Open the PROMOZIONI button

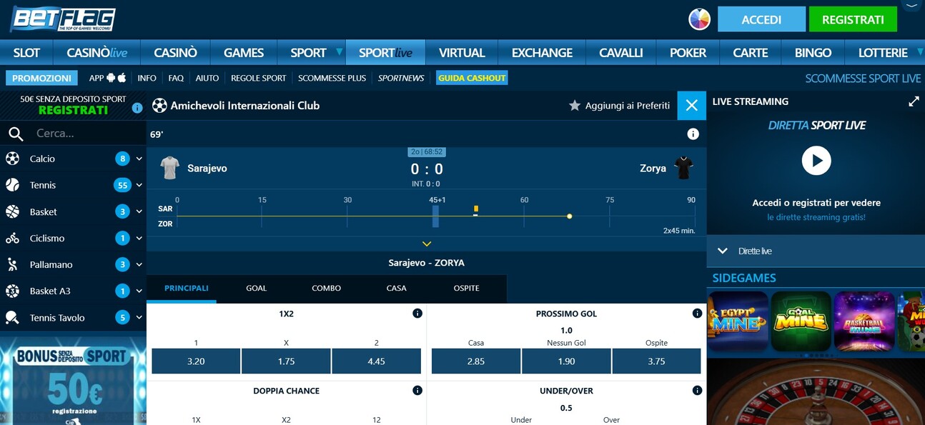42,78
